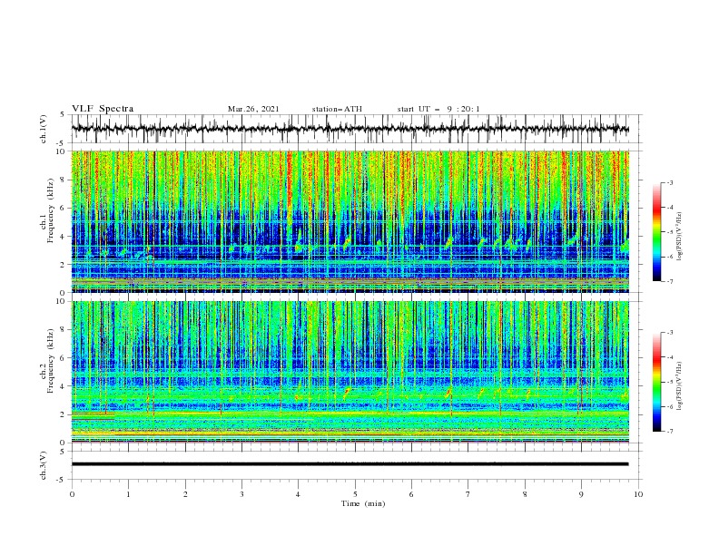Click the ch.2 spectrogram color scale bar
Image resolution: width=719 pixels, height=555 pixels.
tap(656, 382)
